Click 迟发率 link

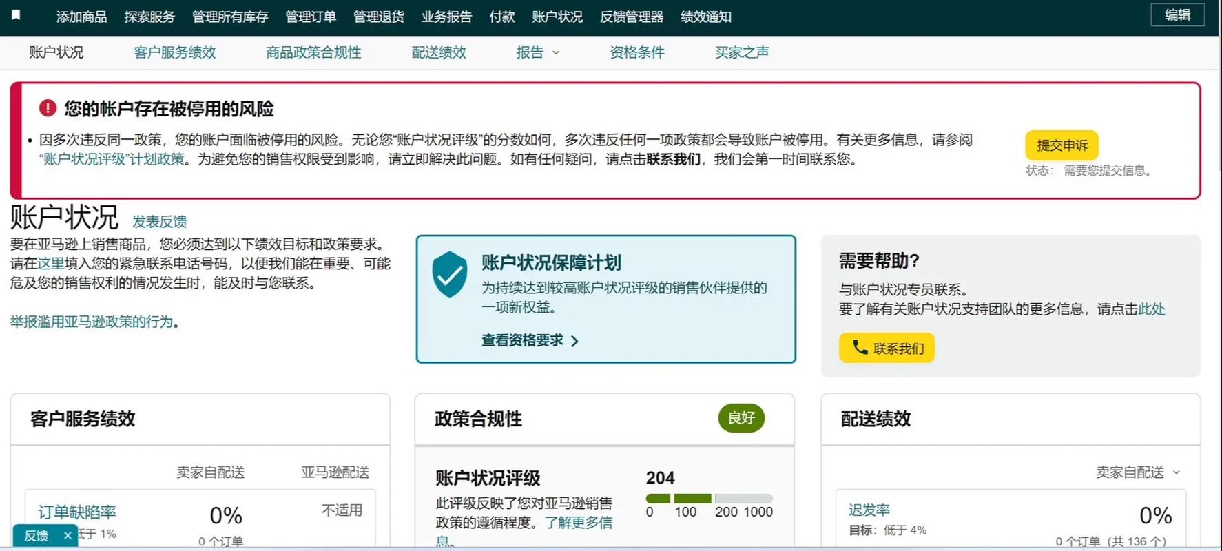(x=869, y=510)
